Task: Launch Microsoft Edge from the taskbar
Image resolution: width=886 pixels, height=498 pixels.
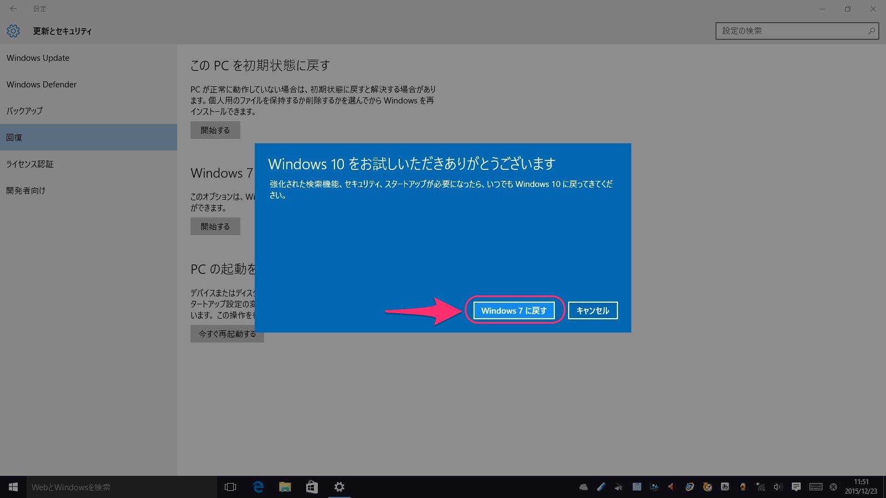Action: pyautogui.click(x=258, y=487)
